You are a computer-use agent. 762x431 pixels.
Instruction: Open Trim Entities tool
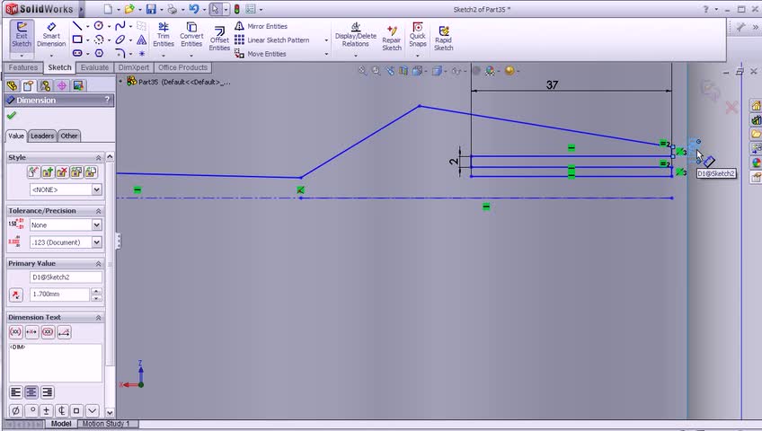pos(164,34)
